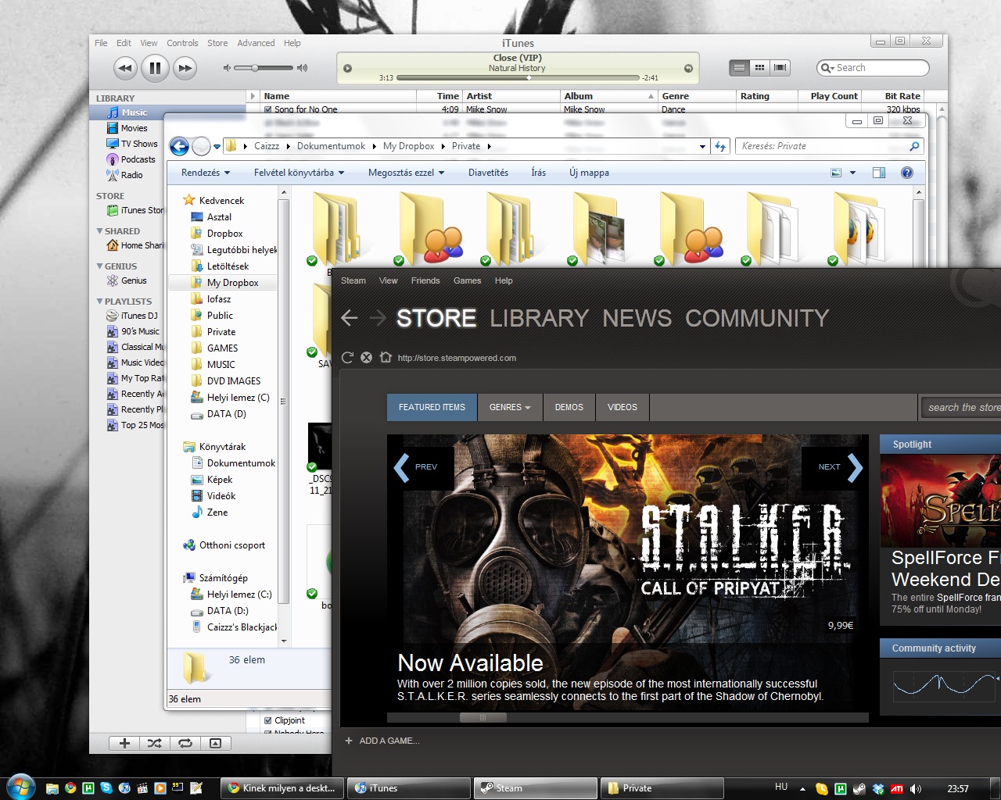Go back in Steam store browser
This screenshot has width=1001, height=800.
tap(350, 318)
